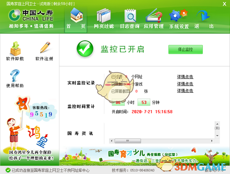This screenshot has width=230, height=174.
Task: Open 应用管理 application management icon
Action: pyautogui.click(x=154, y=15)
